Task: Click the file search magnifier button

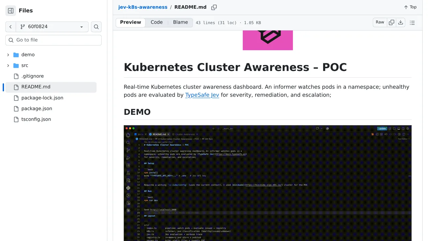Action: 96,27
